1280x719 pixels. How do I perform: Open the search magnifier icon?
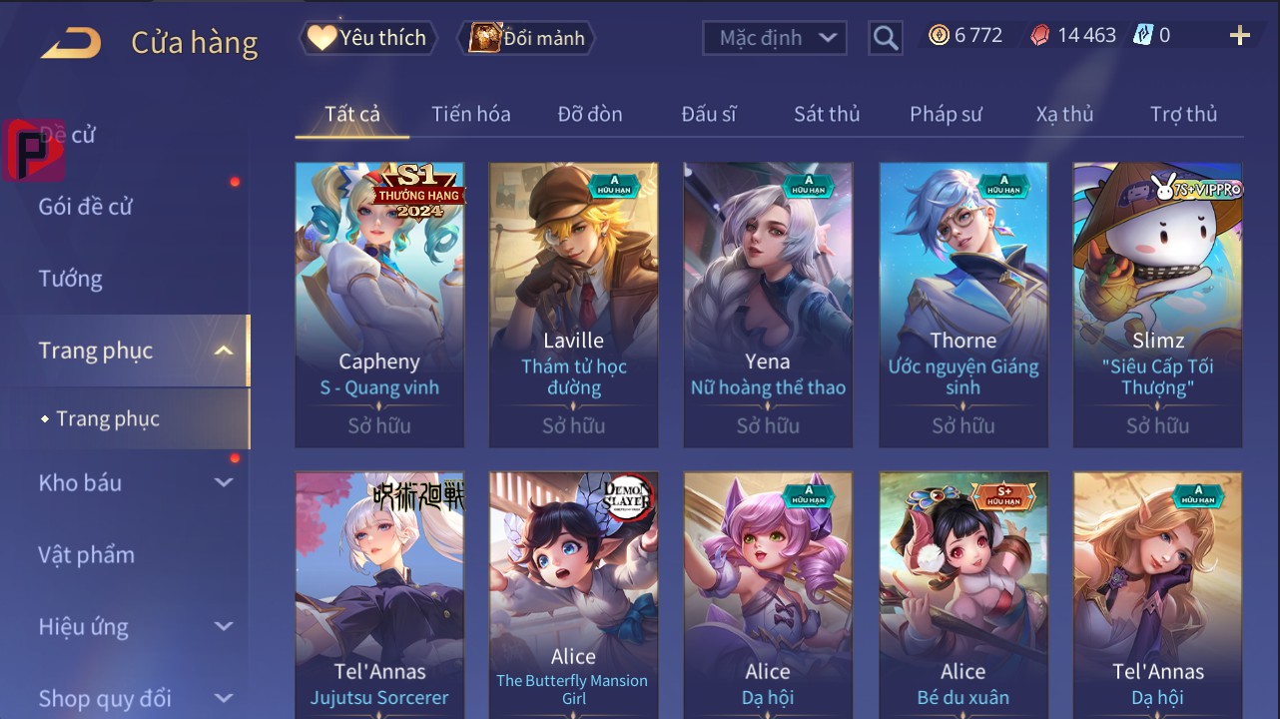click(x=885, y=39)
